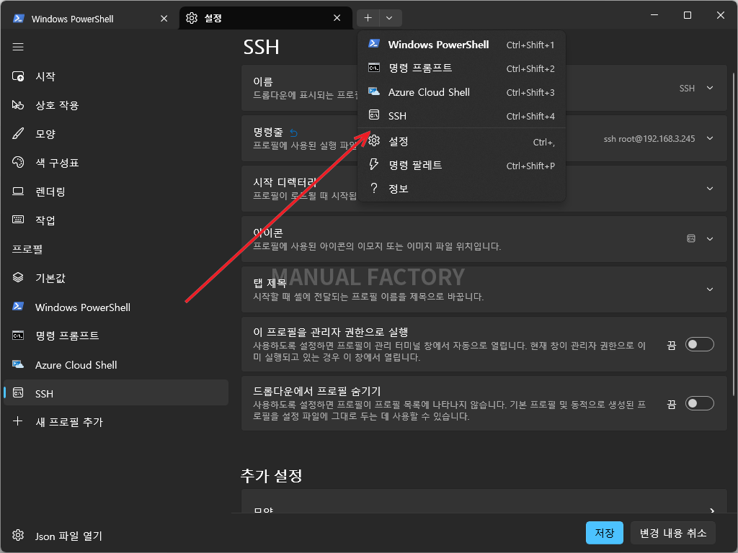Add a new profile with 새 프로필 추가

(x=116, y=422)
